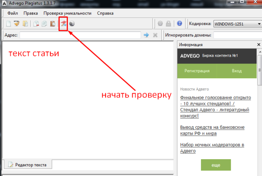Clear HTML tags with broom icon
Screen dimensions: 262x176
click(x=17, y=24)
